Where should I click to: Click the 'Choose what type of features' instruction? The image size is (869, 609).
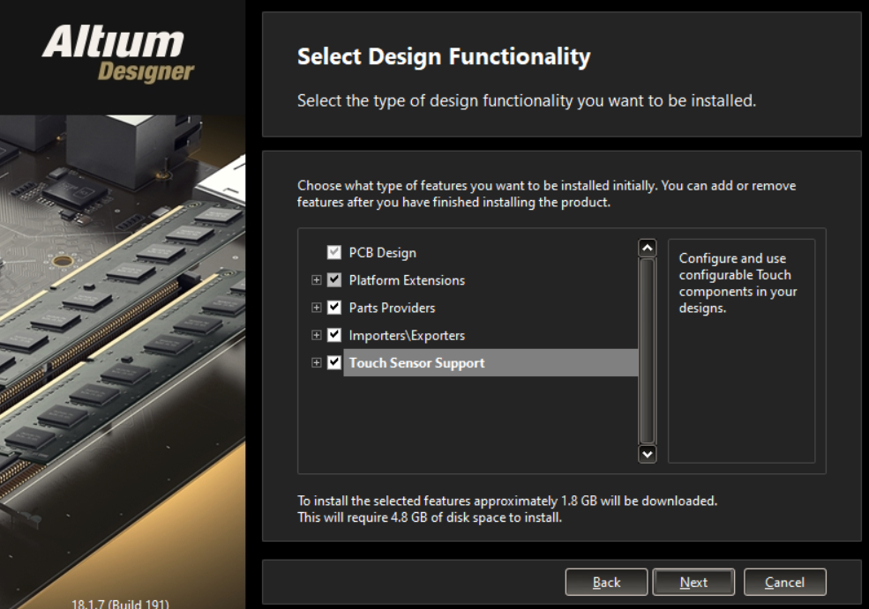pyautogui.click(x=546, y=194)
